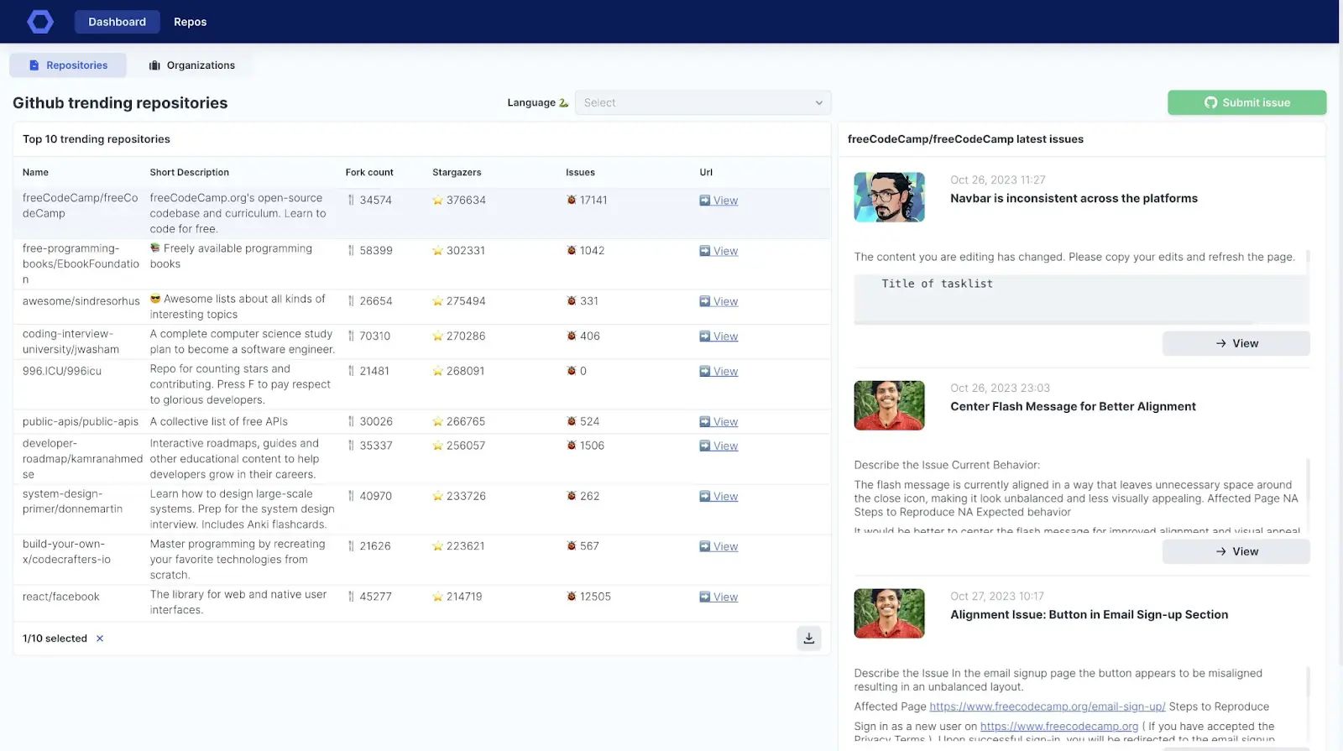
Task: Open View link for build-your-own-x row
Action: pos(719,546)
